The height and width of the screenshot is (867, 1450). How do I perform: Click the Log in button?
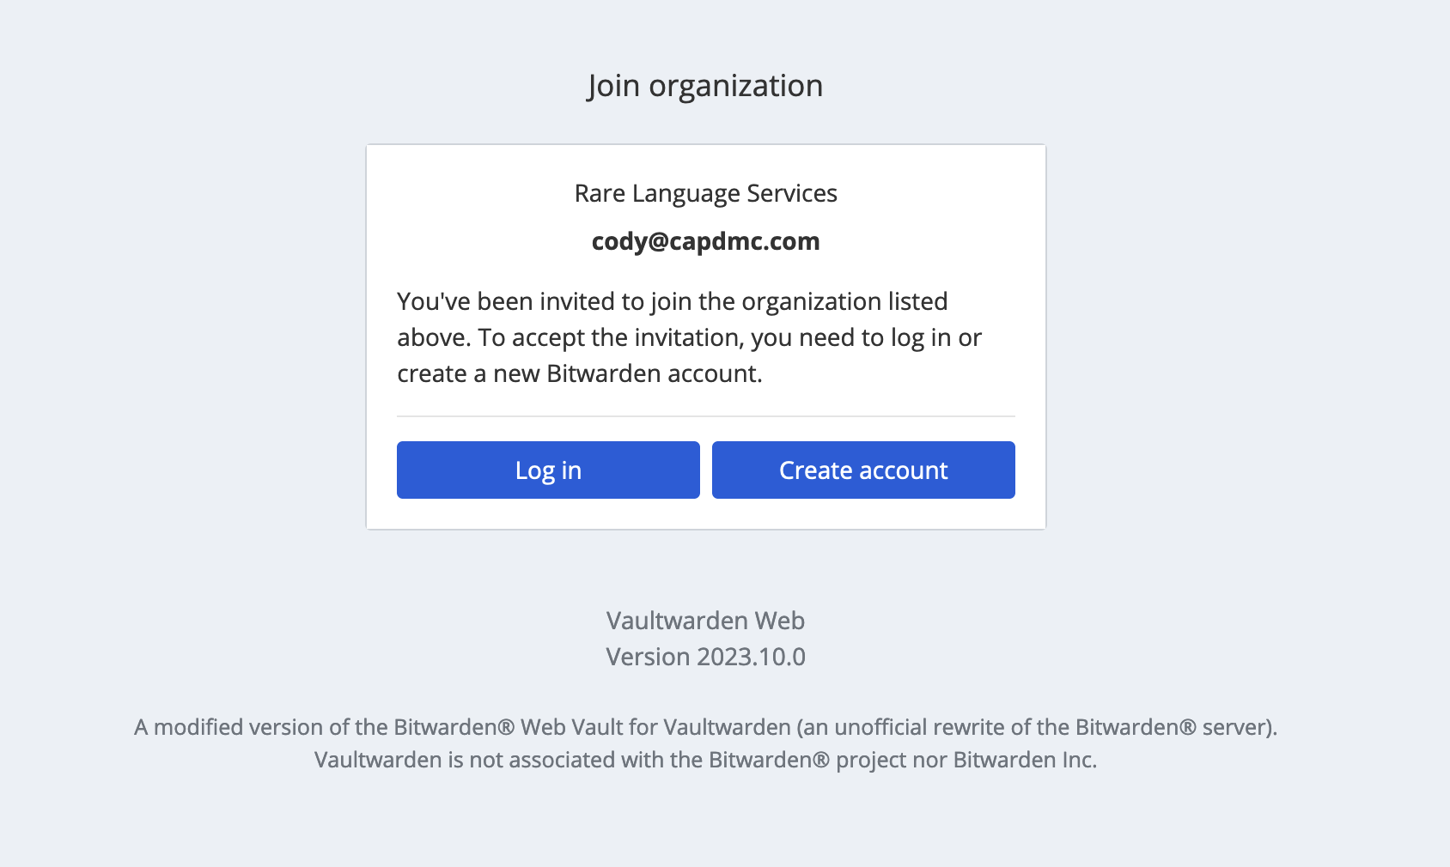(548, 470)
